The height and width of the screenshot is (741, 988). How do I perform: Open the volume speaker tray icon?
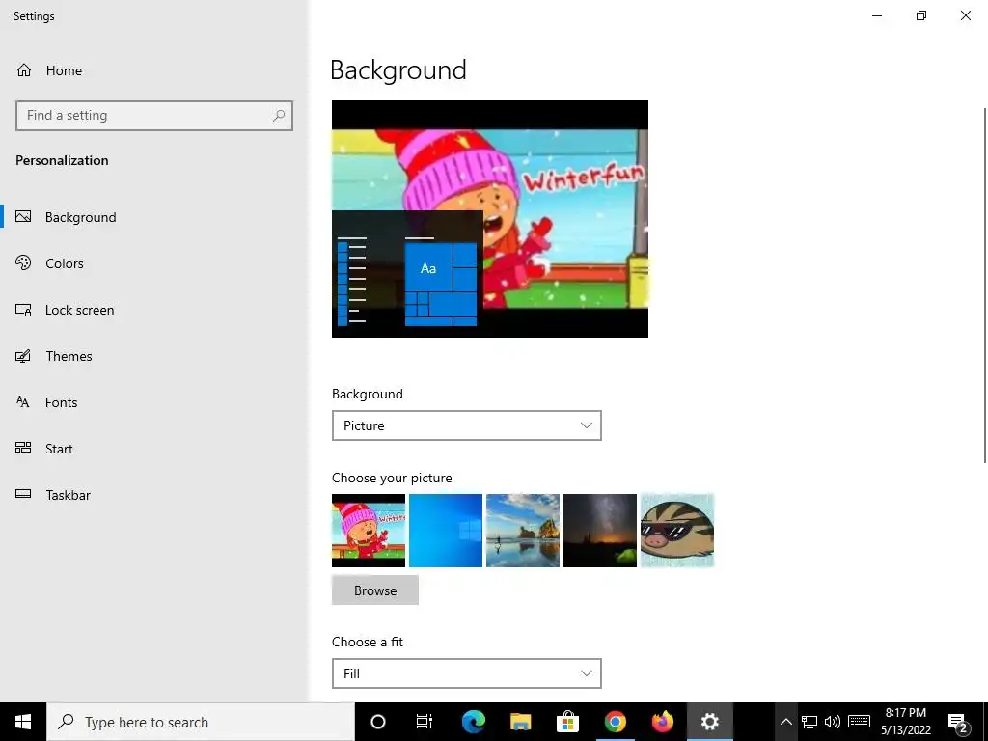tap(833, 722)
